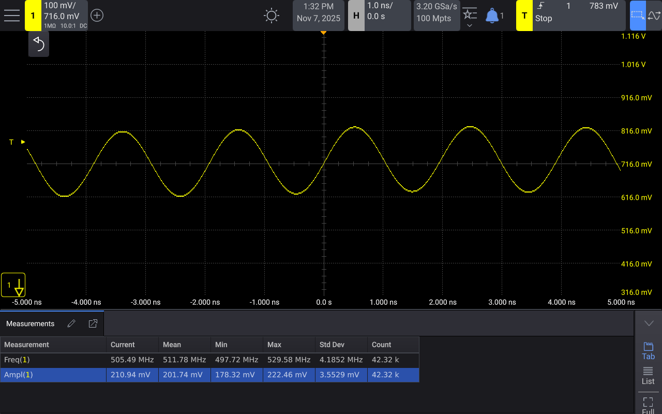Collapse the results panel with chevron

point(649,323)
